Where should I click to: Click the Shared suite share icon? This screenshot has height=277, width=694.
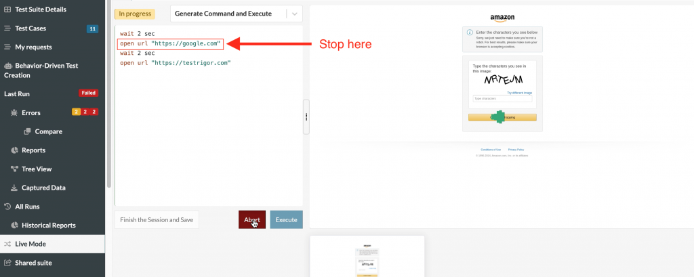pyautogui.click(x=7, y=263)
